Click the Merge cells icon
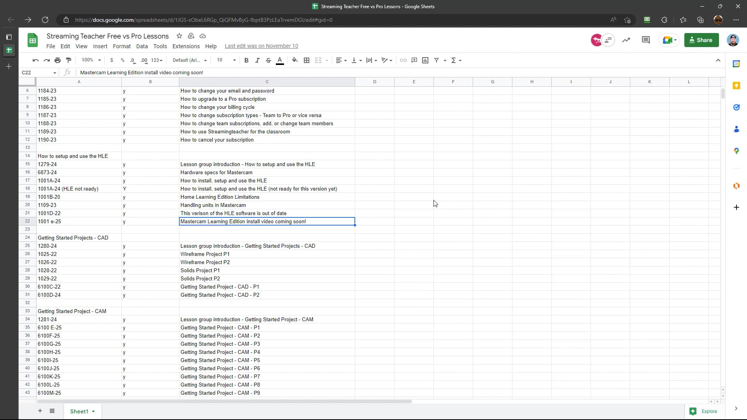Viewport: 747px width, 420px height. click(x=318, y=60)
